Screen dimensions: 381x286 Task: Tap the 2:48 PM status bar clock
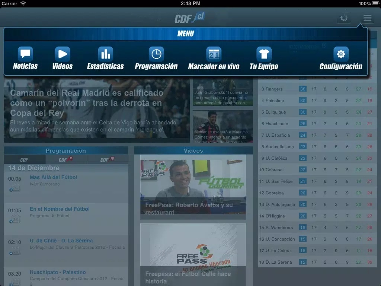[190, 3]
